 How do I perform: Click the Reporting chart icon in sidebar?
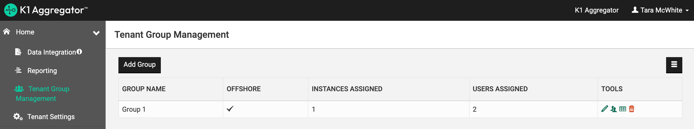(x=18, y=70)
